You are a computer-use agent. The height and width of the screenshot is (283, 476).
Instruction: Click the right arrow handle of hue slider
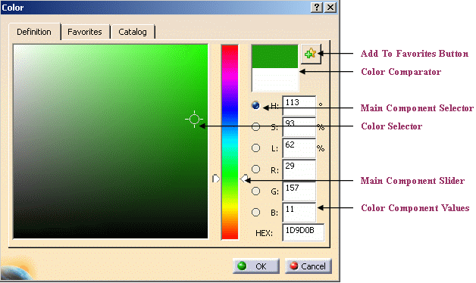tap(244, 179)
